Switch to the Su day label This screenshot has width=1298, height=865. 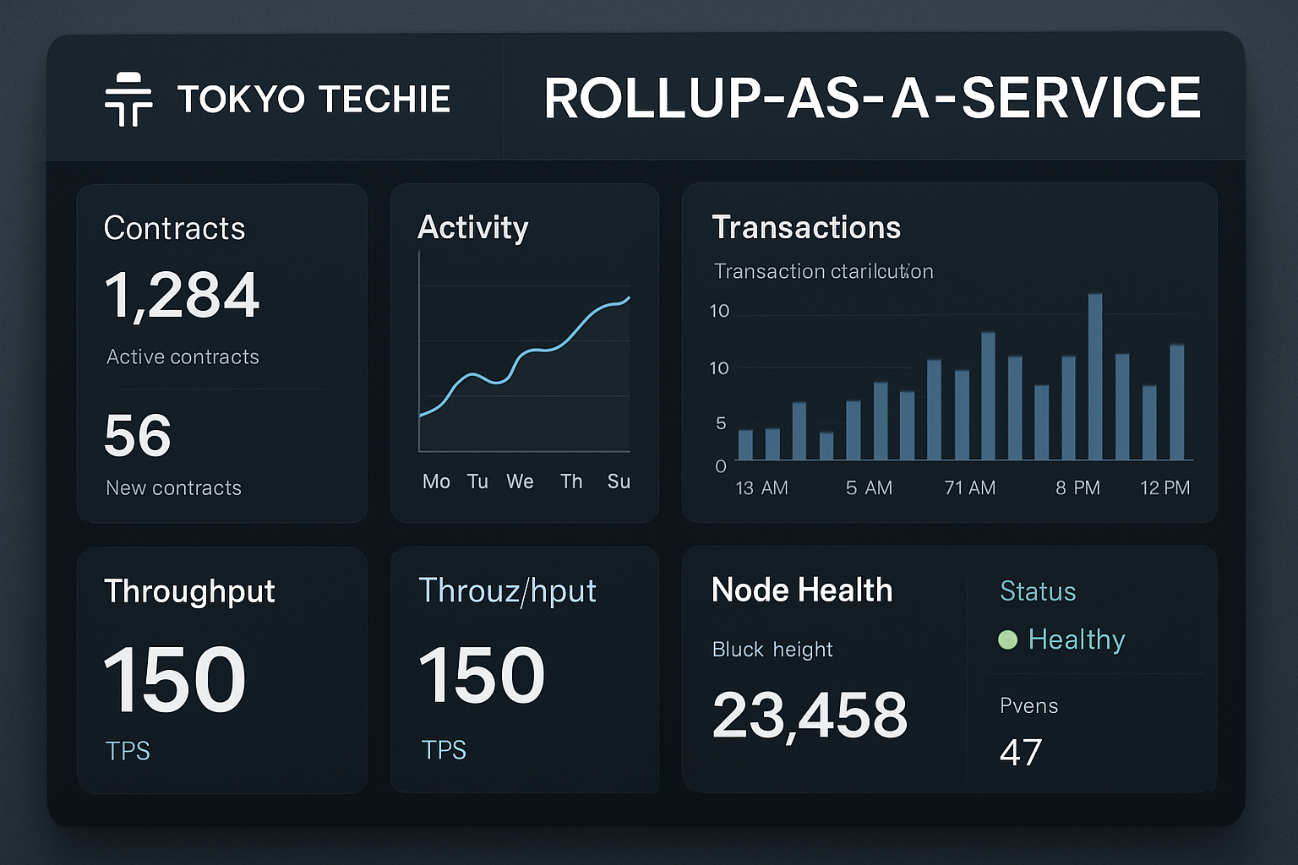coord(619,481)
